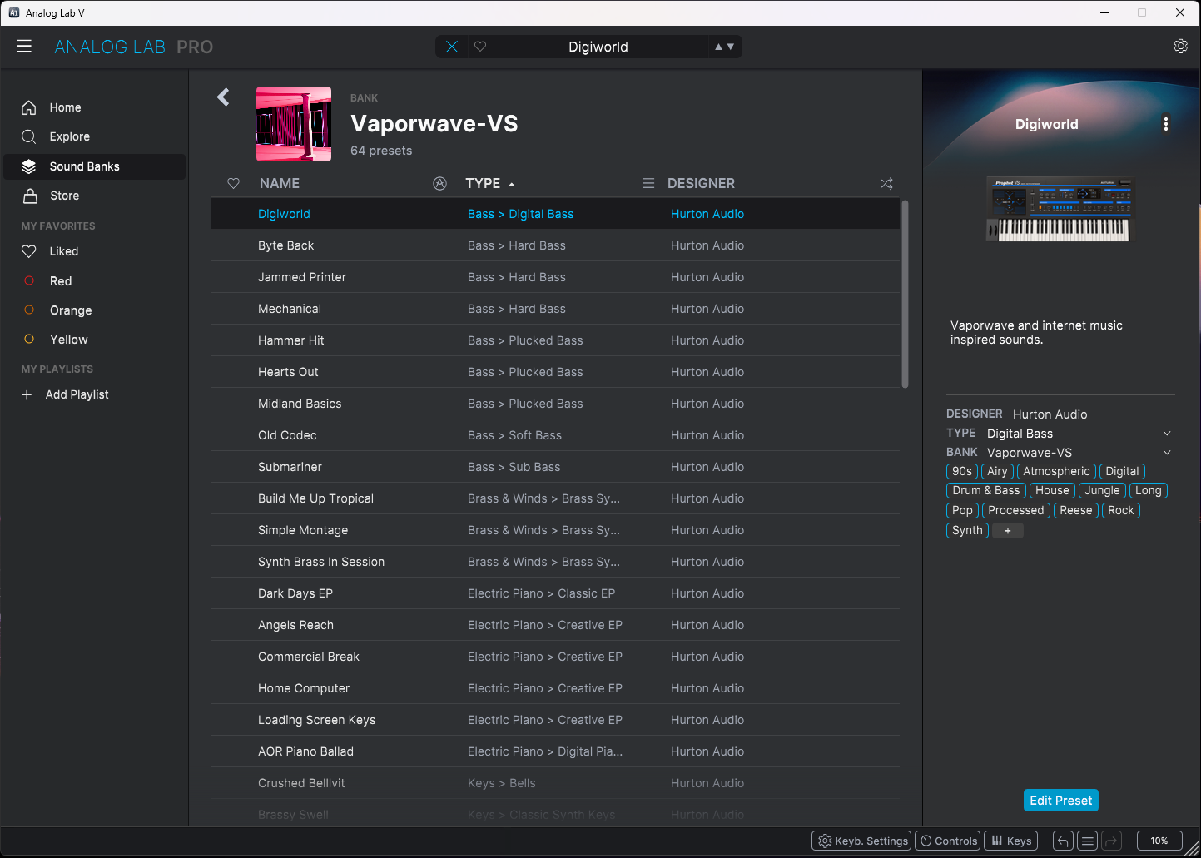1201x858 pixels.
Task: Select the Submariner preset
Action: [x=555, y=467]
